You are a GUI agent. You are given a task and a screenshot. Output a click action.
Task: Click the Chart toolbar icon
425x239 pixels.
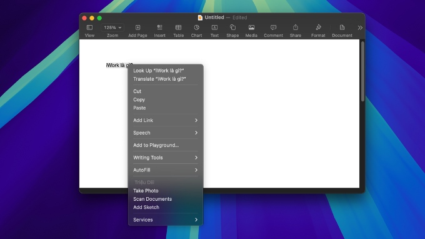pos(196,28)
